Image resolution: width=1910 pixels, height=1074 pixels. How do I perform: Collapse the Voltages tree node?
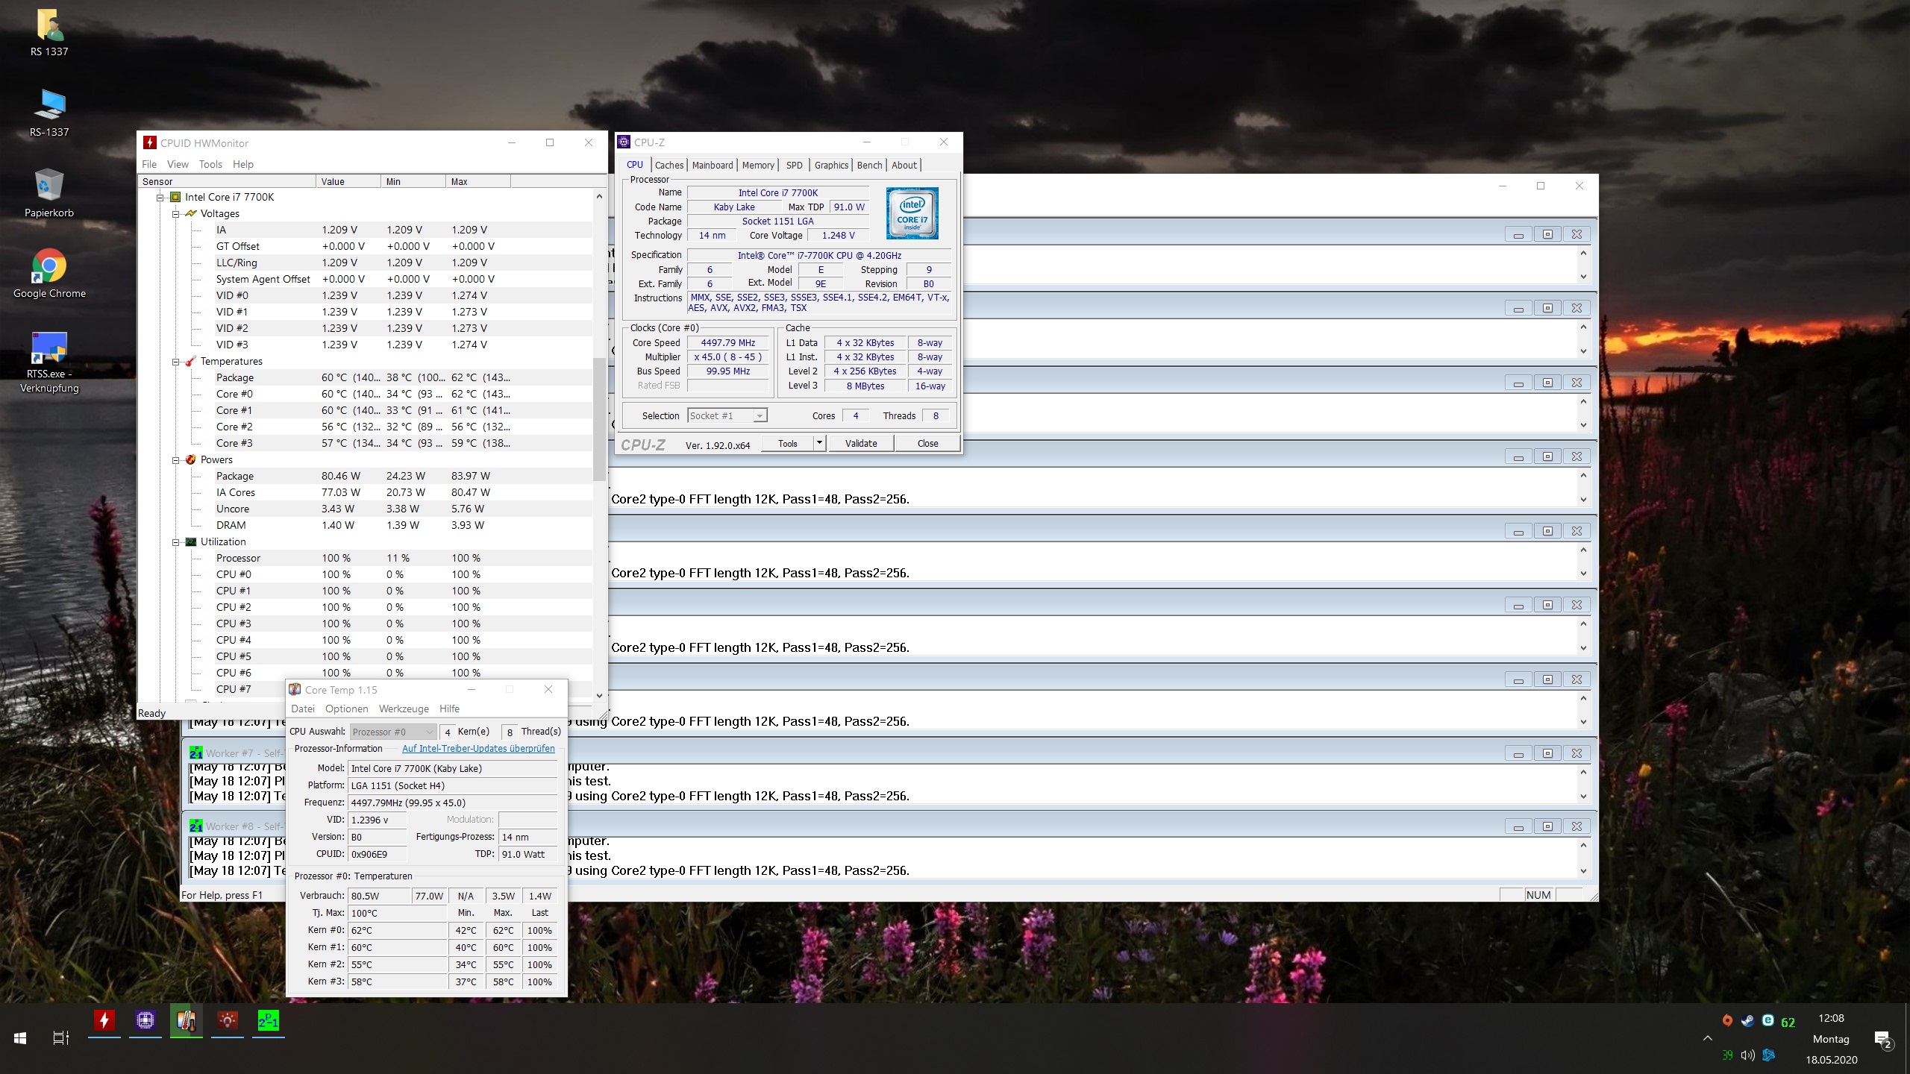click(x=176, y=214)
